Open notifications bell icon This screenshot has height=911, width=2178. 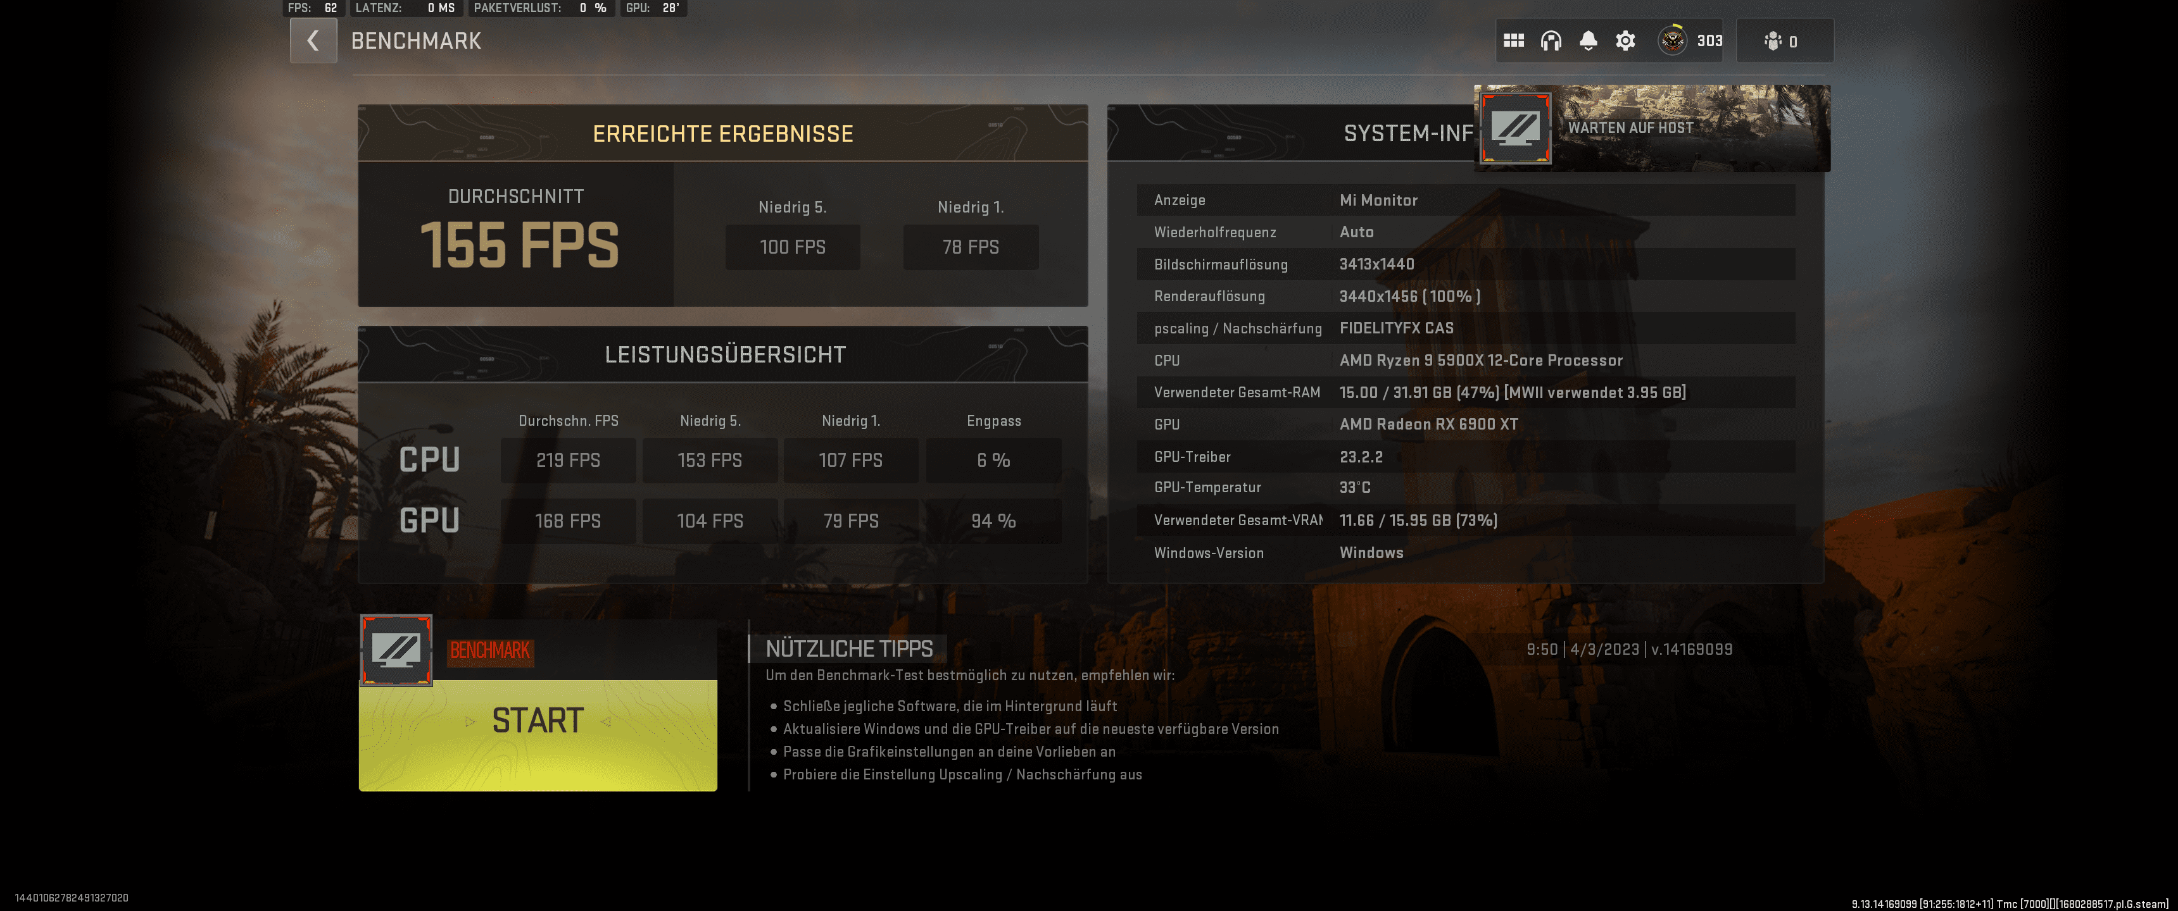coord(1588,40)
